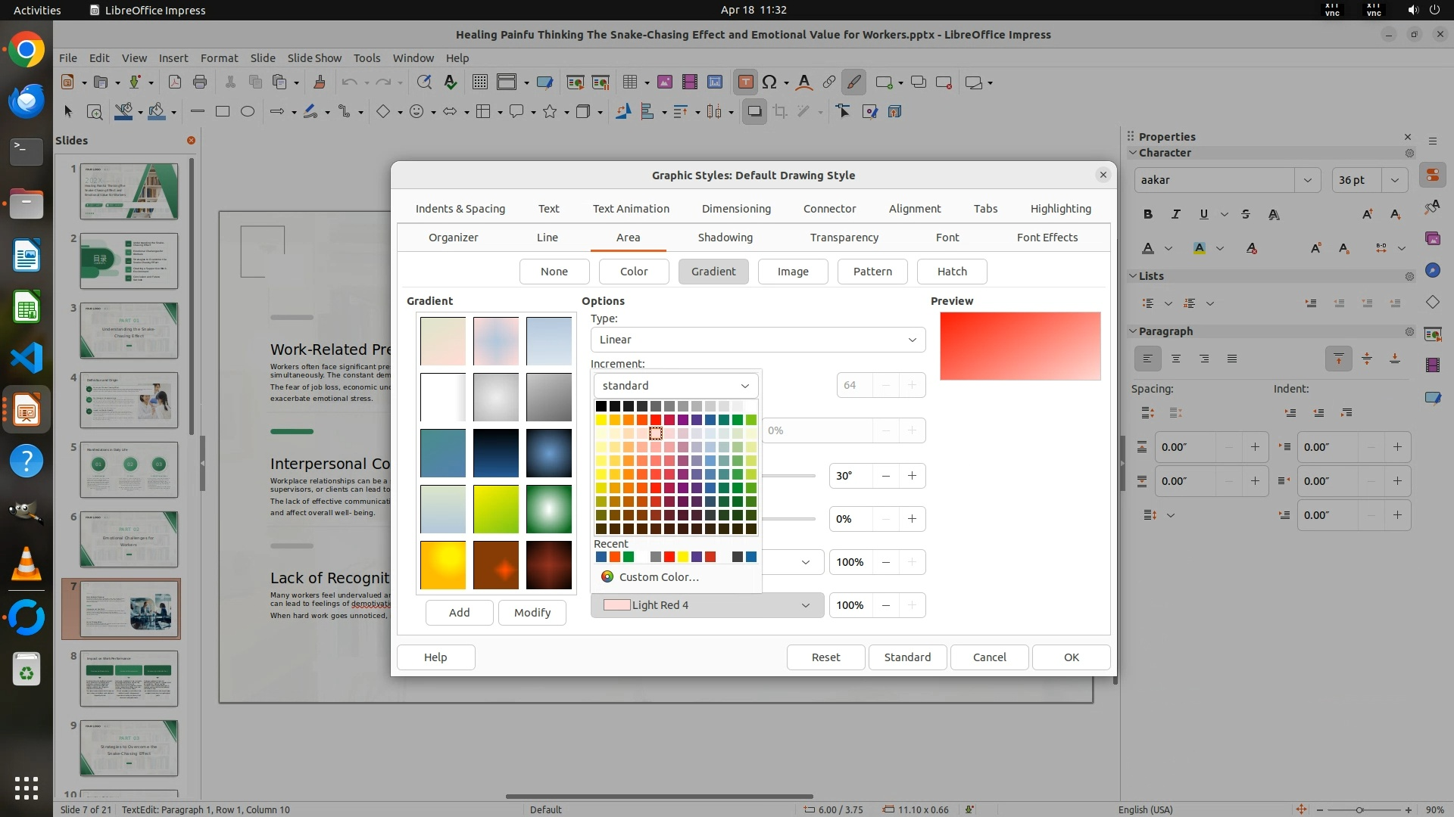Screen dimensions: 1454x817
Task: Toggle the Hatch fill type button
Action: coord(951,271)
